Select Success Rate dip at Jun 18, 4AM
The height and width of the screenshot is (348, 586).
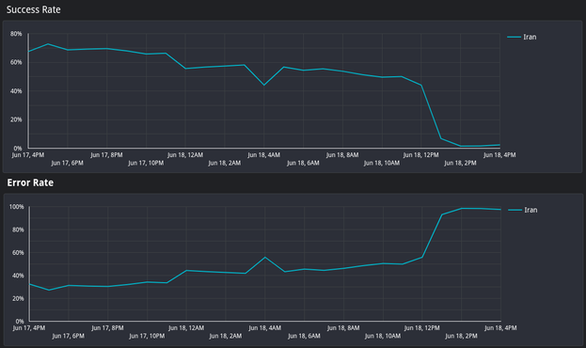pyautogui.click(x=264, y=86)
